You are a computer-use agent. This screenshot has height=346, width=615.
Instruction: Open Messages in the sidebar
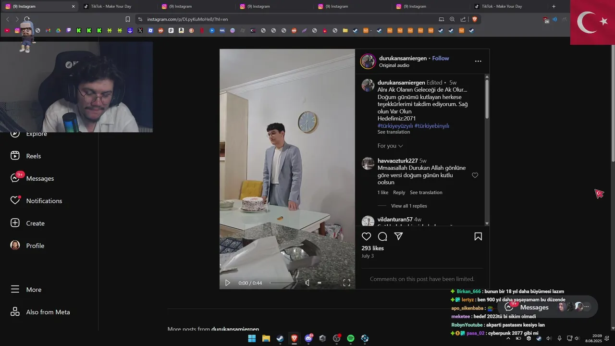coord(32,178)
